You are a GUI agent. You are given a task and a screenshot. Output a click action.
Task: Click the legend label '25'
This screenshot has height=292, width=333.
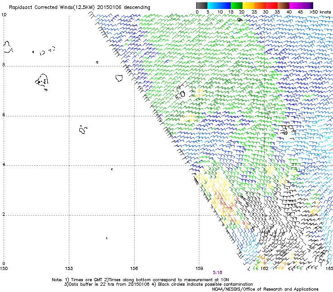254,12
